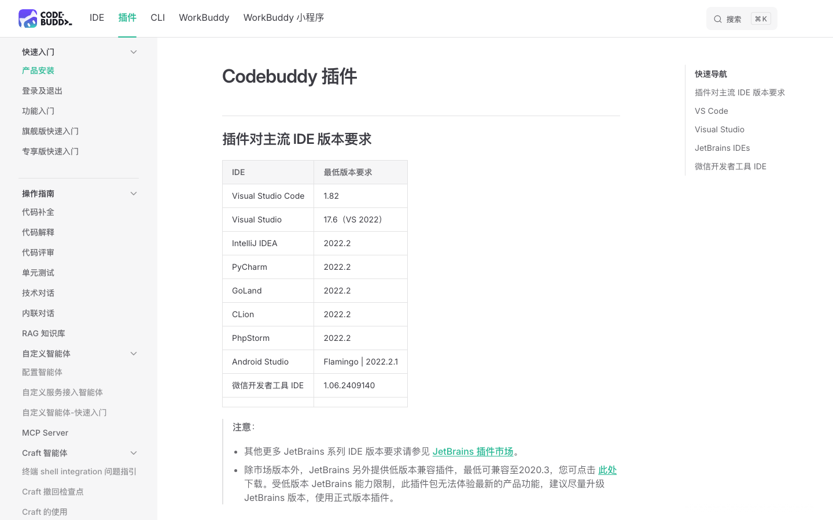The height and width of the screenshot is (520, 833).
Task: Click the CLion table cell
Action: tap(268, 314)
